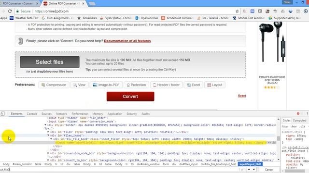Open Xcodebuild command bookmark
This screenshot has width=309, height=173.
pyautogui.click(x=177, y=18)
